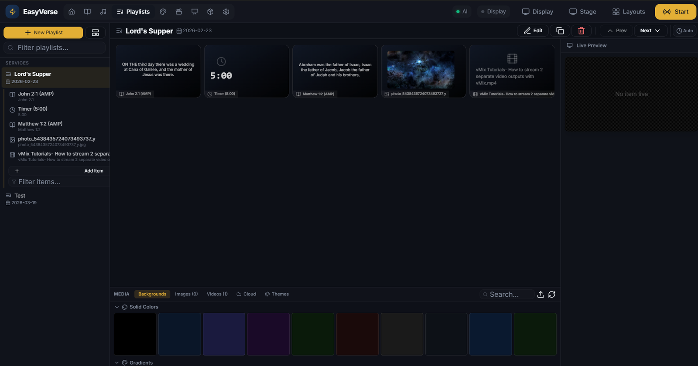Image resolution: width=698 pixels, height=366 pixels.
Task: Open the Songs music note icon
Action: click(x=103, y=12)
